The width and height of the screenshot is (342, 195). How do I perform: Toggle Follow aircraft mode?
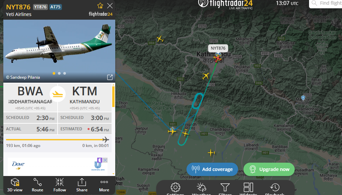[60, 185]
